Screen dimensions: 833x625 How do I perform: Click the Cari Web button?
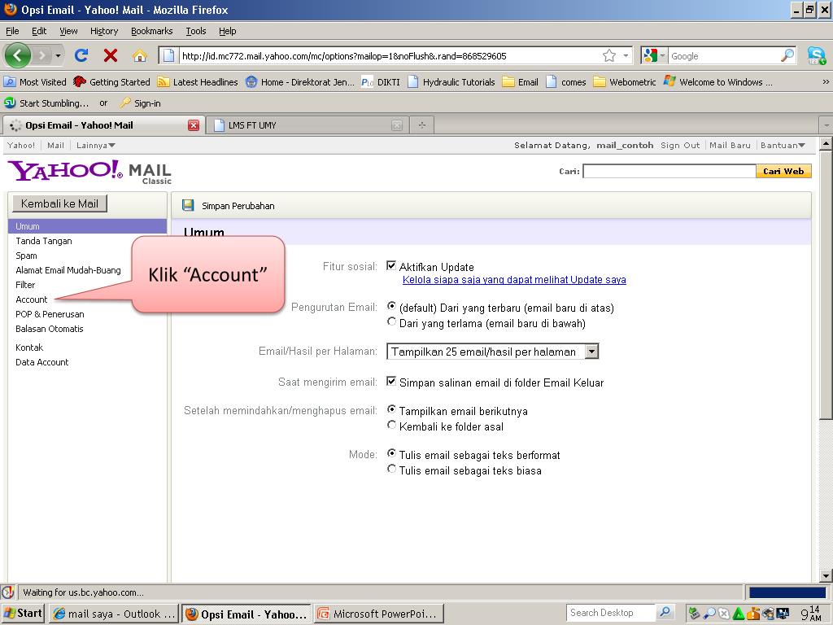783,171
